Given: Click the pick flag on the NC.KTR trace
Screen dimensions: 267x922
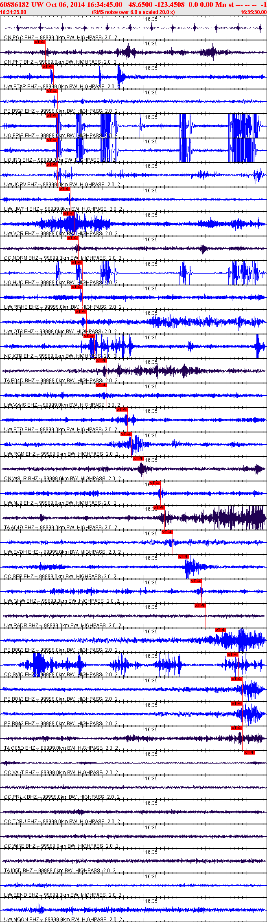Looking at the screenshot, I should pyautogui.click(x=90, y=336).
